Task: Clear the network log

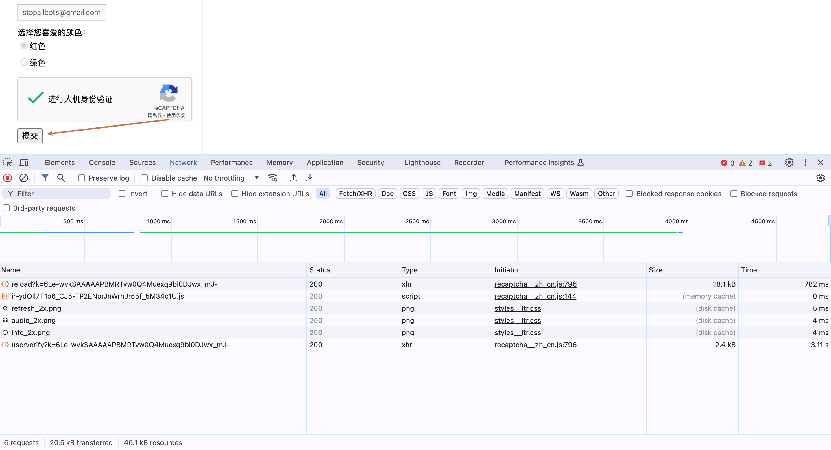Action: pos(23,178)
